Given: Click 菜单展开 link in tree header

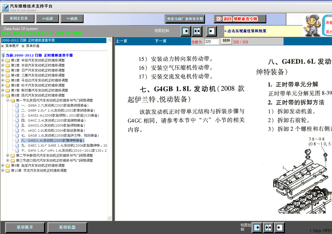Looking at the screenshot, I should pos(12,46).
